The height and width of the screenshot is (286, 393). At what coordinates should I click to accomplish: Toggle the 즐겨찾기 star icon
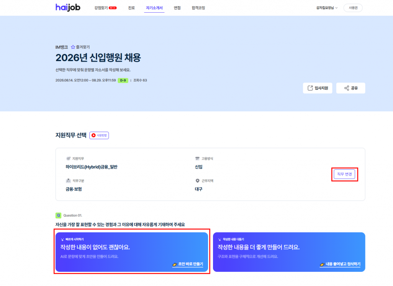73,47
